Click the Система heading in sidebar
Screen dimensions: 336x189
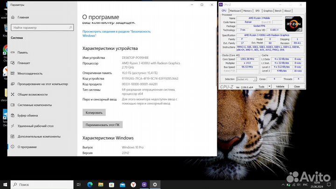pyautogui.click(x=17, y=38)
